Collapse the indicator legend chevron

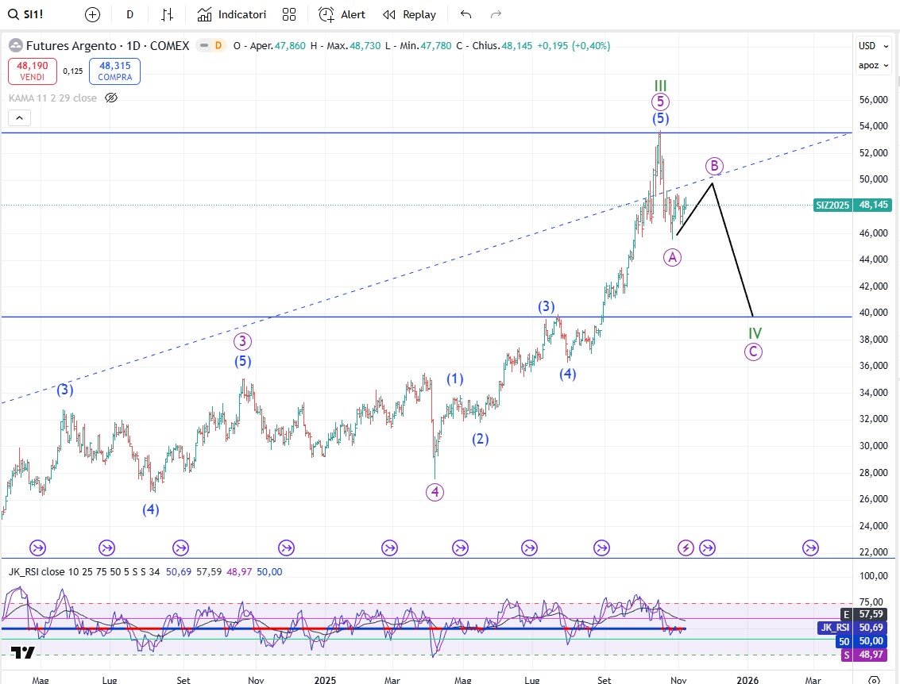click(20, 118)
